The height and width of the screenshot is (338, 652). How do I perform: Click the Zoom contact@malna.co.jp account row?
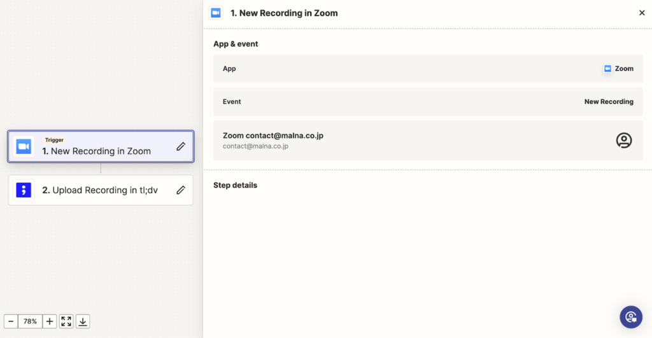[428, 141]
